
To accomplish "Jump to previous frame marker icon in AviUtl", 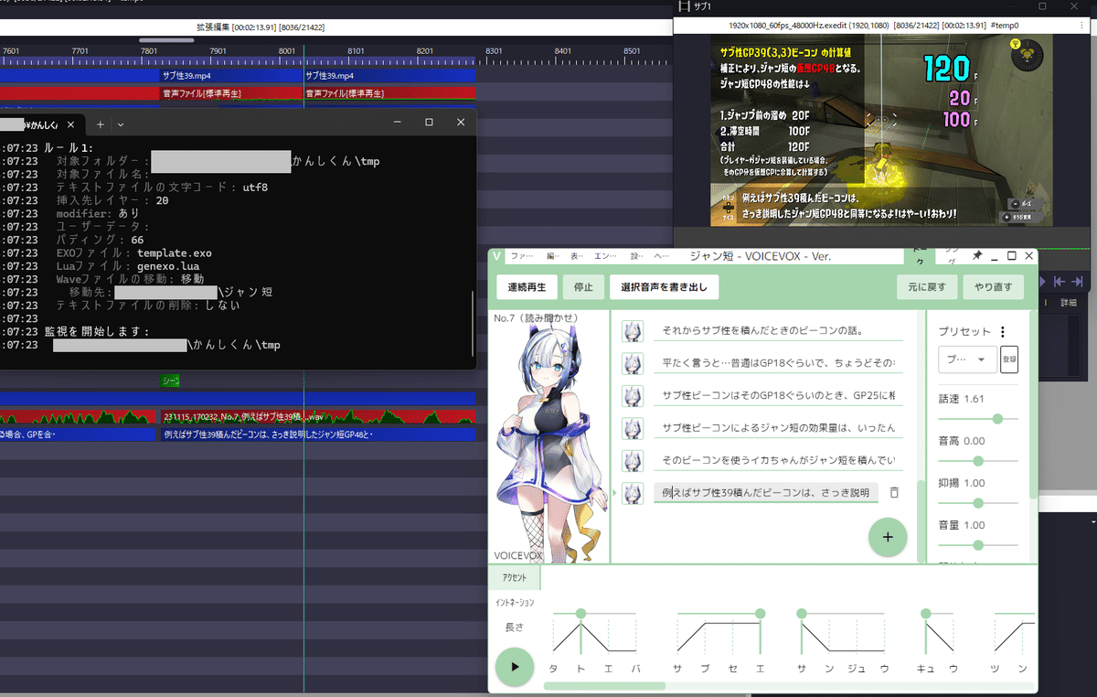I will [1061, 282].
